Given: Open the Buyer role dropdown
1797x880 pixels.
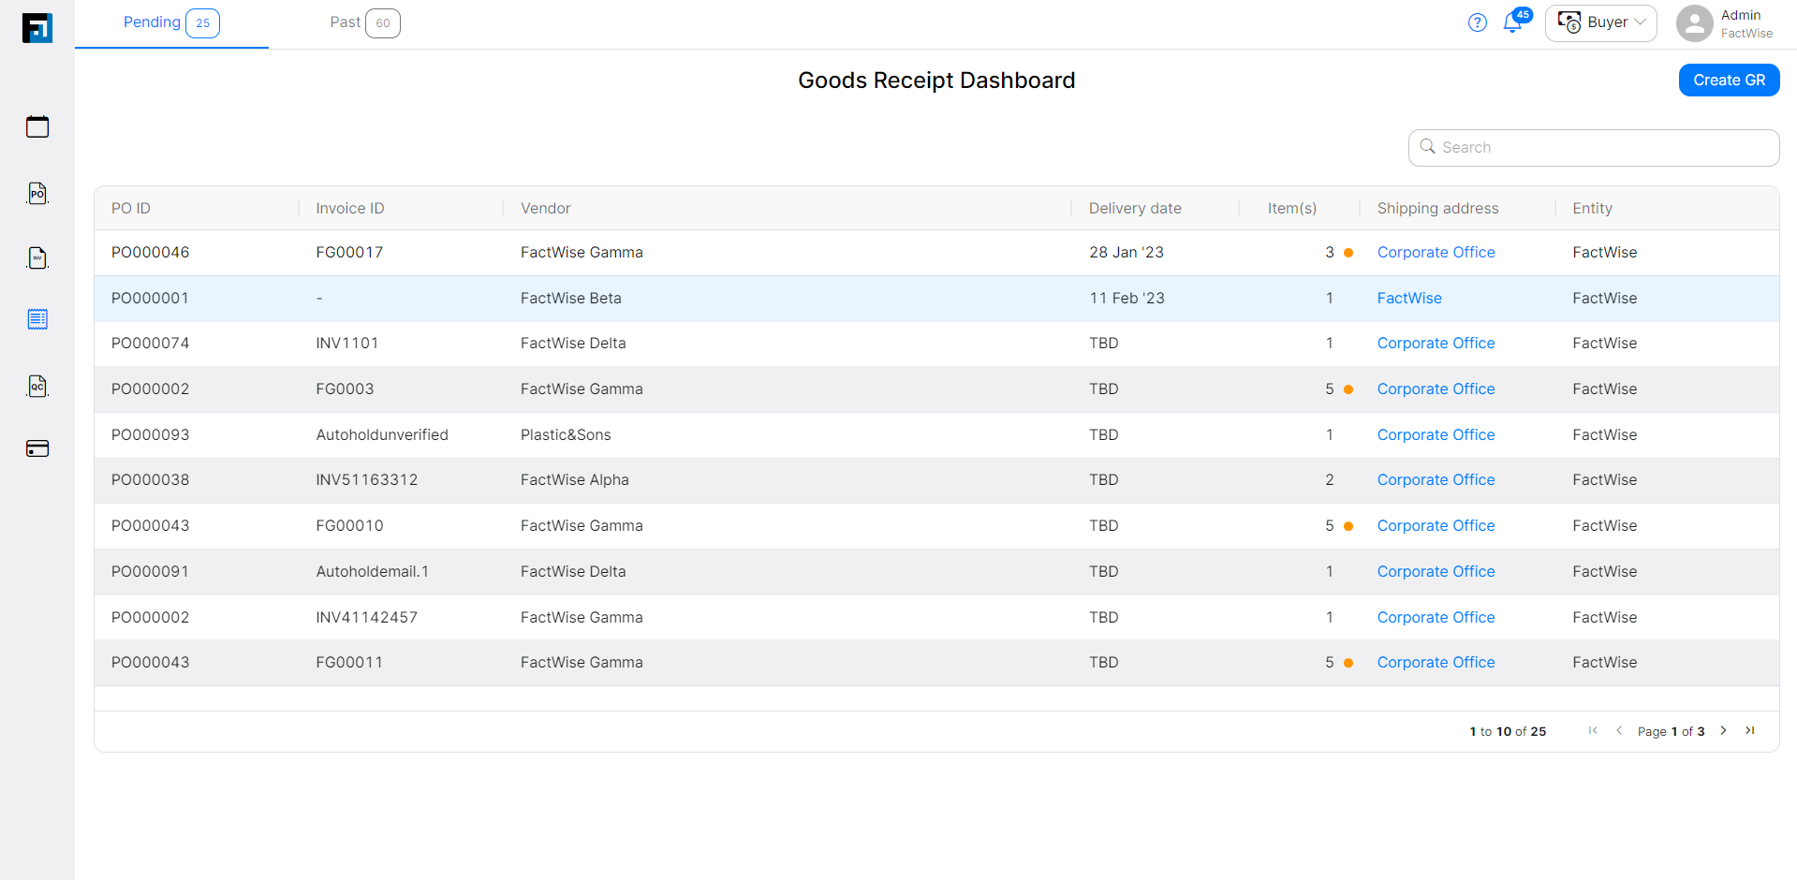Looking at the screenshot, I should click(1600, 22).
